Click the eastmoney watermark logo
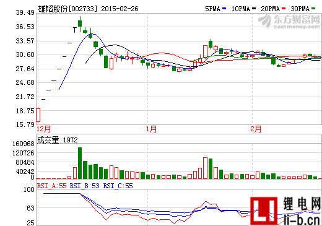 click(289, 21)
